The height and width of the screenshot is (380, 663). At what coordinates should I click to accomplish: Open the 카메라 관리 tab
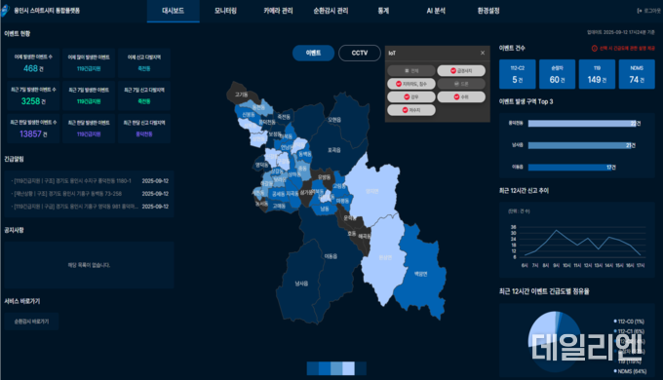pos(278,11)
